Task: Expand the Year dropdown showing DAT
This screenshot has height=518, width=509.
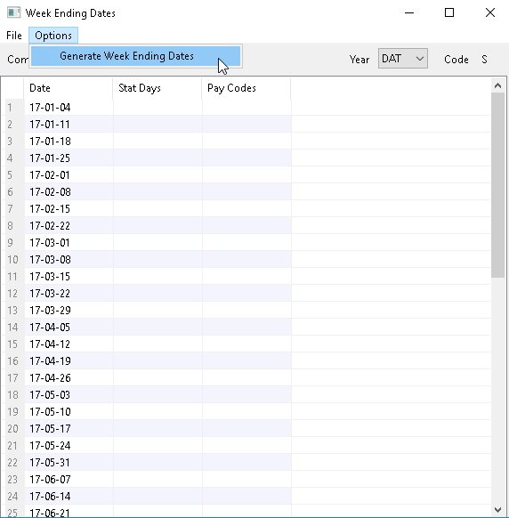Action: click(403, 59)
